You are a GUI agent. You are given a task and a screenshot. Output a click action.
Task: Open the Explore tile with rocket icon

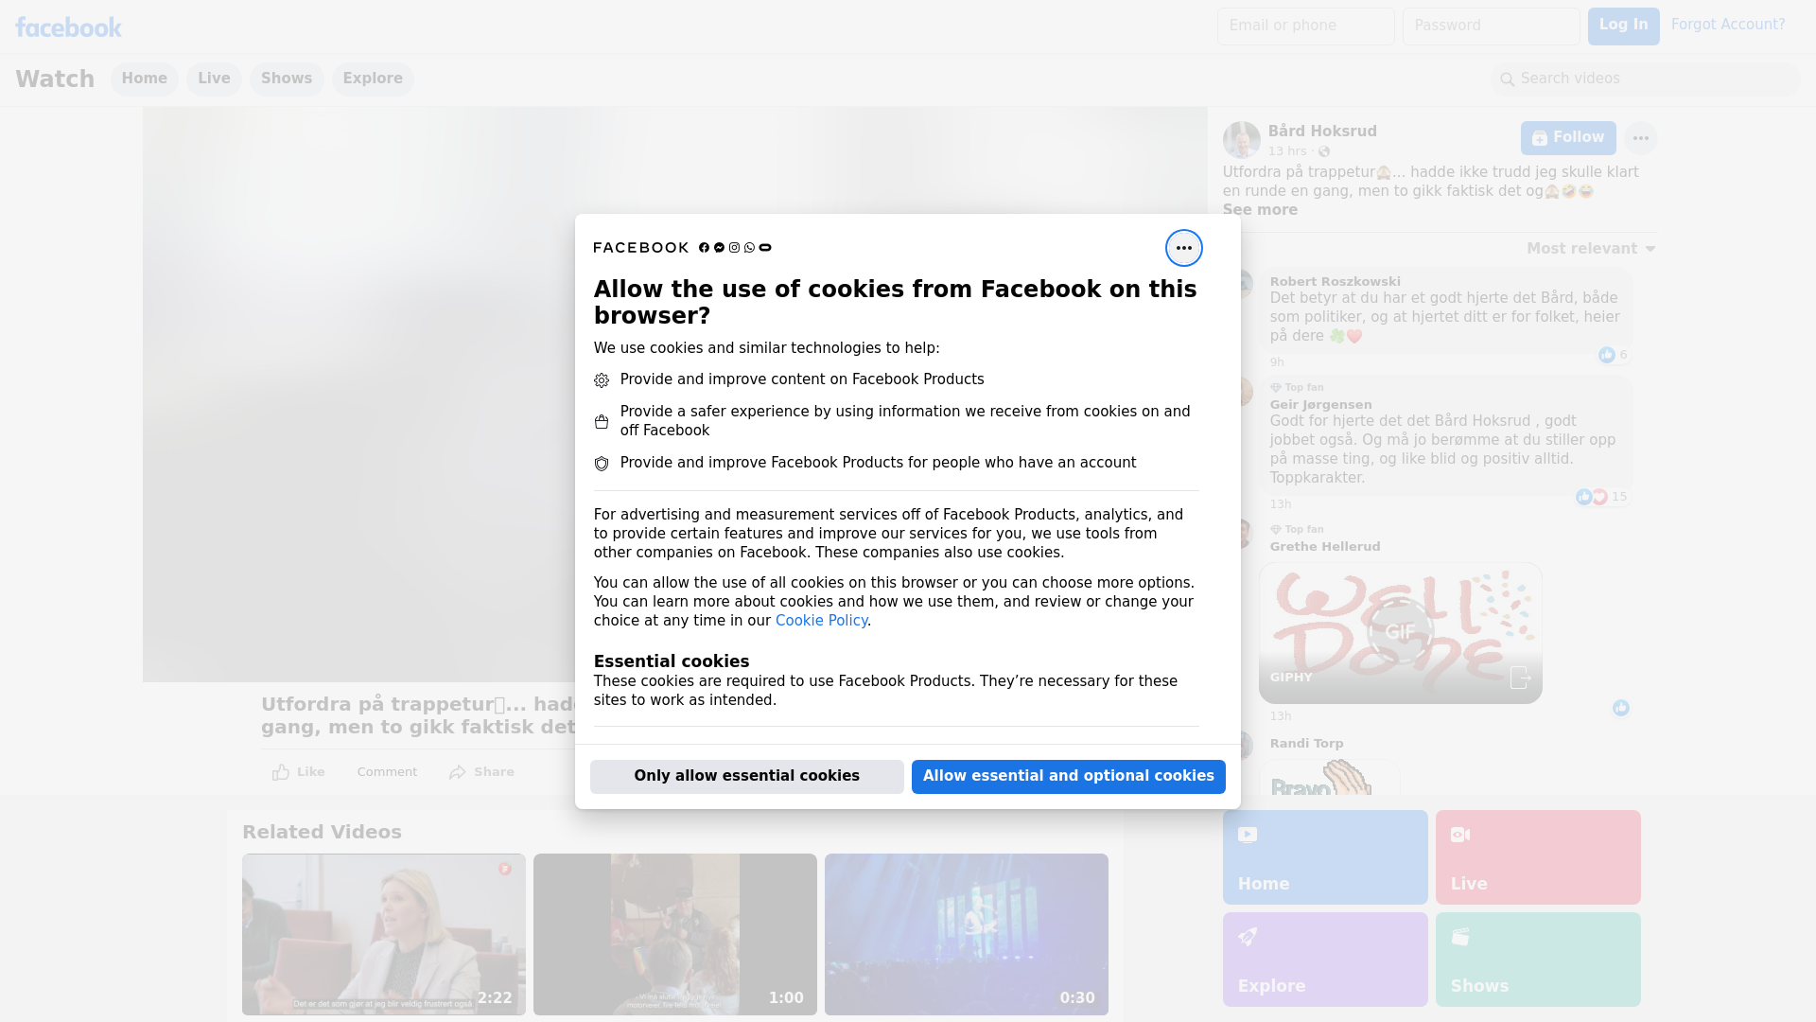1324,959
